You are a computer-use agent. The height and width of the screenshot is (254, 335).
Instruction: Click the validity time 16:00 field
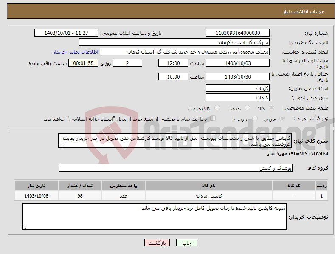173,76
